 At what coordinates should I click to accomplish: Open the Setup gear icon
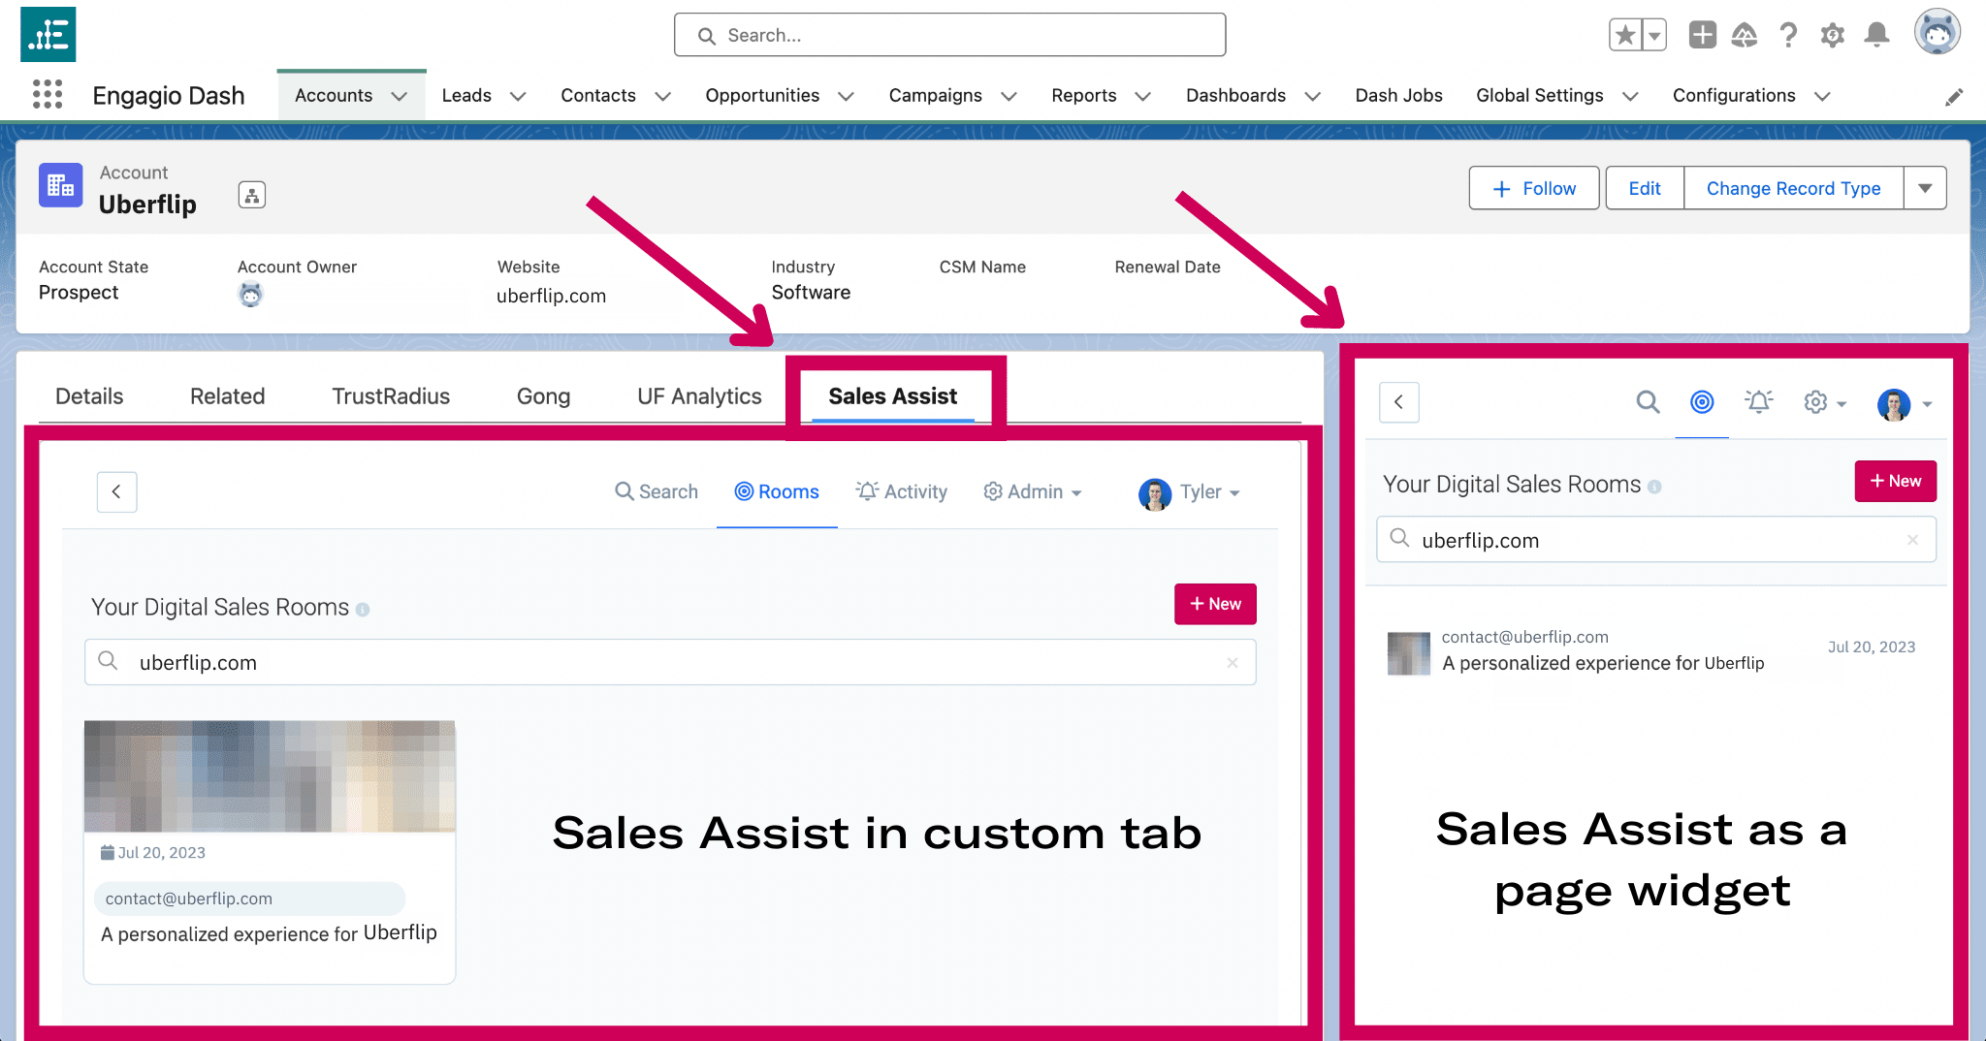(1832, 36)
